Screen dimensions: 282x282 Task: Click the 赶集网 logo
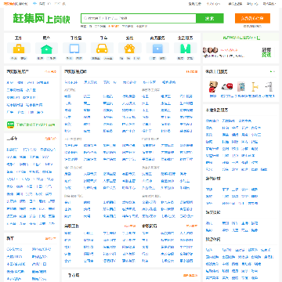[42, 19]
